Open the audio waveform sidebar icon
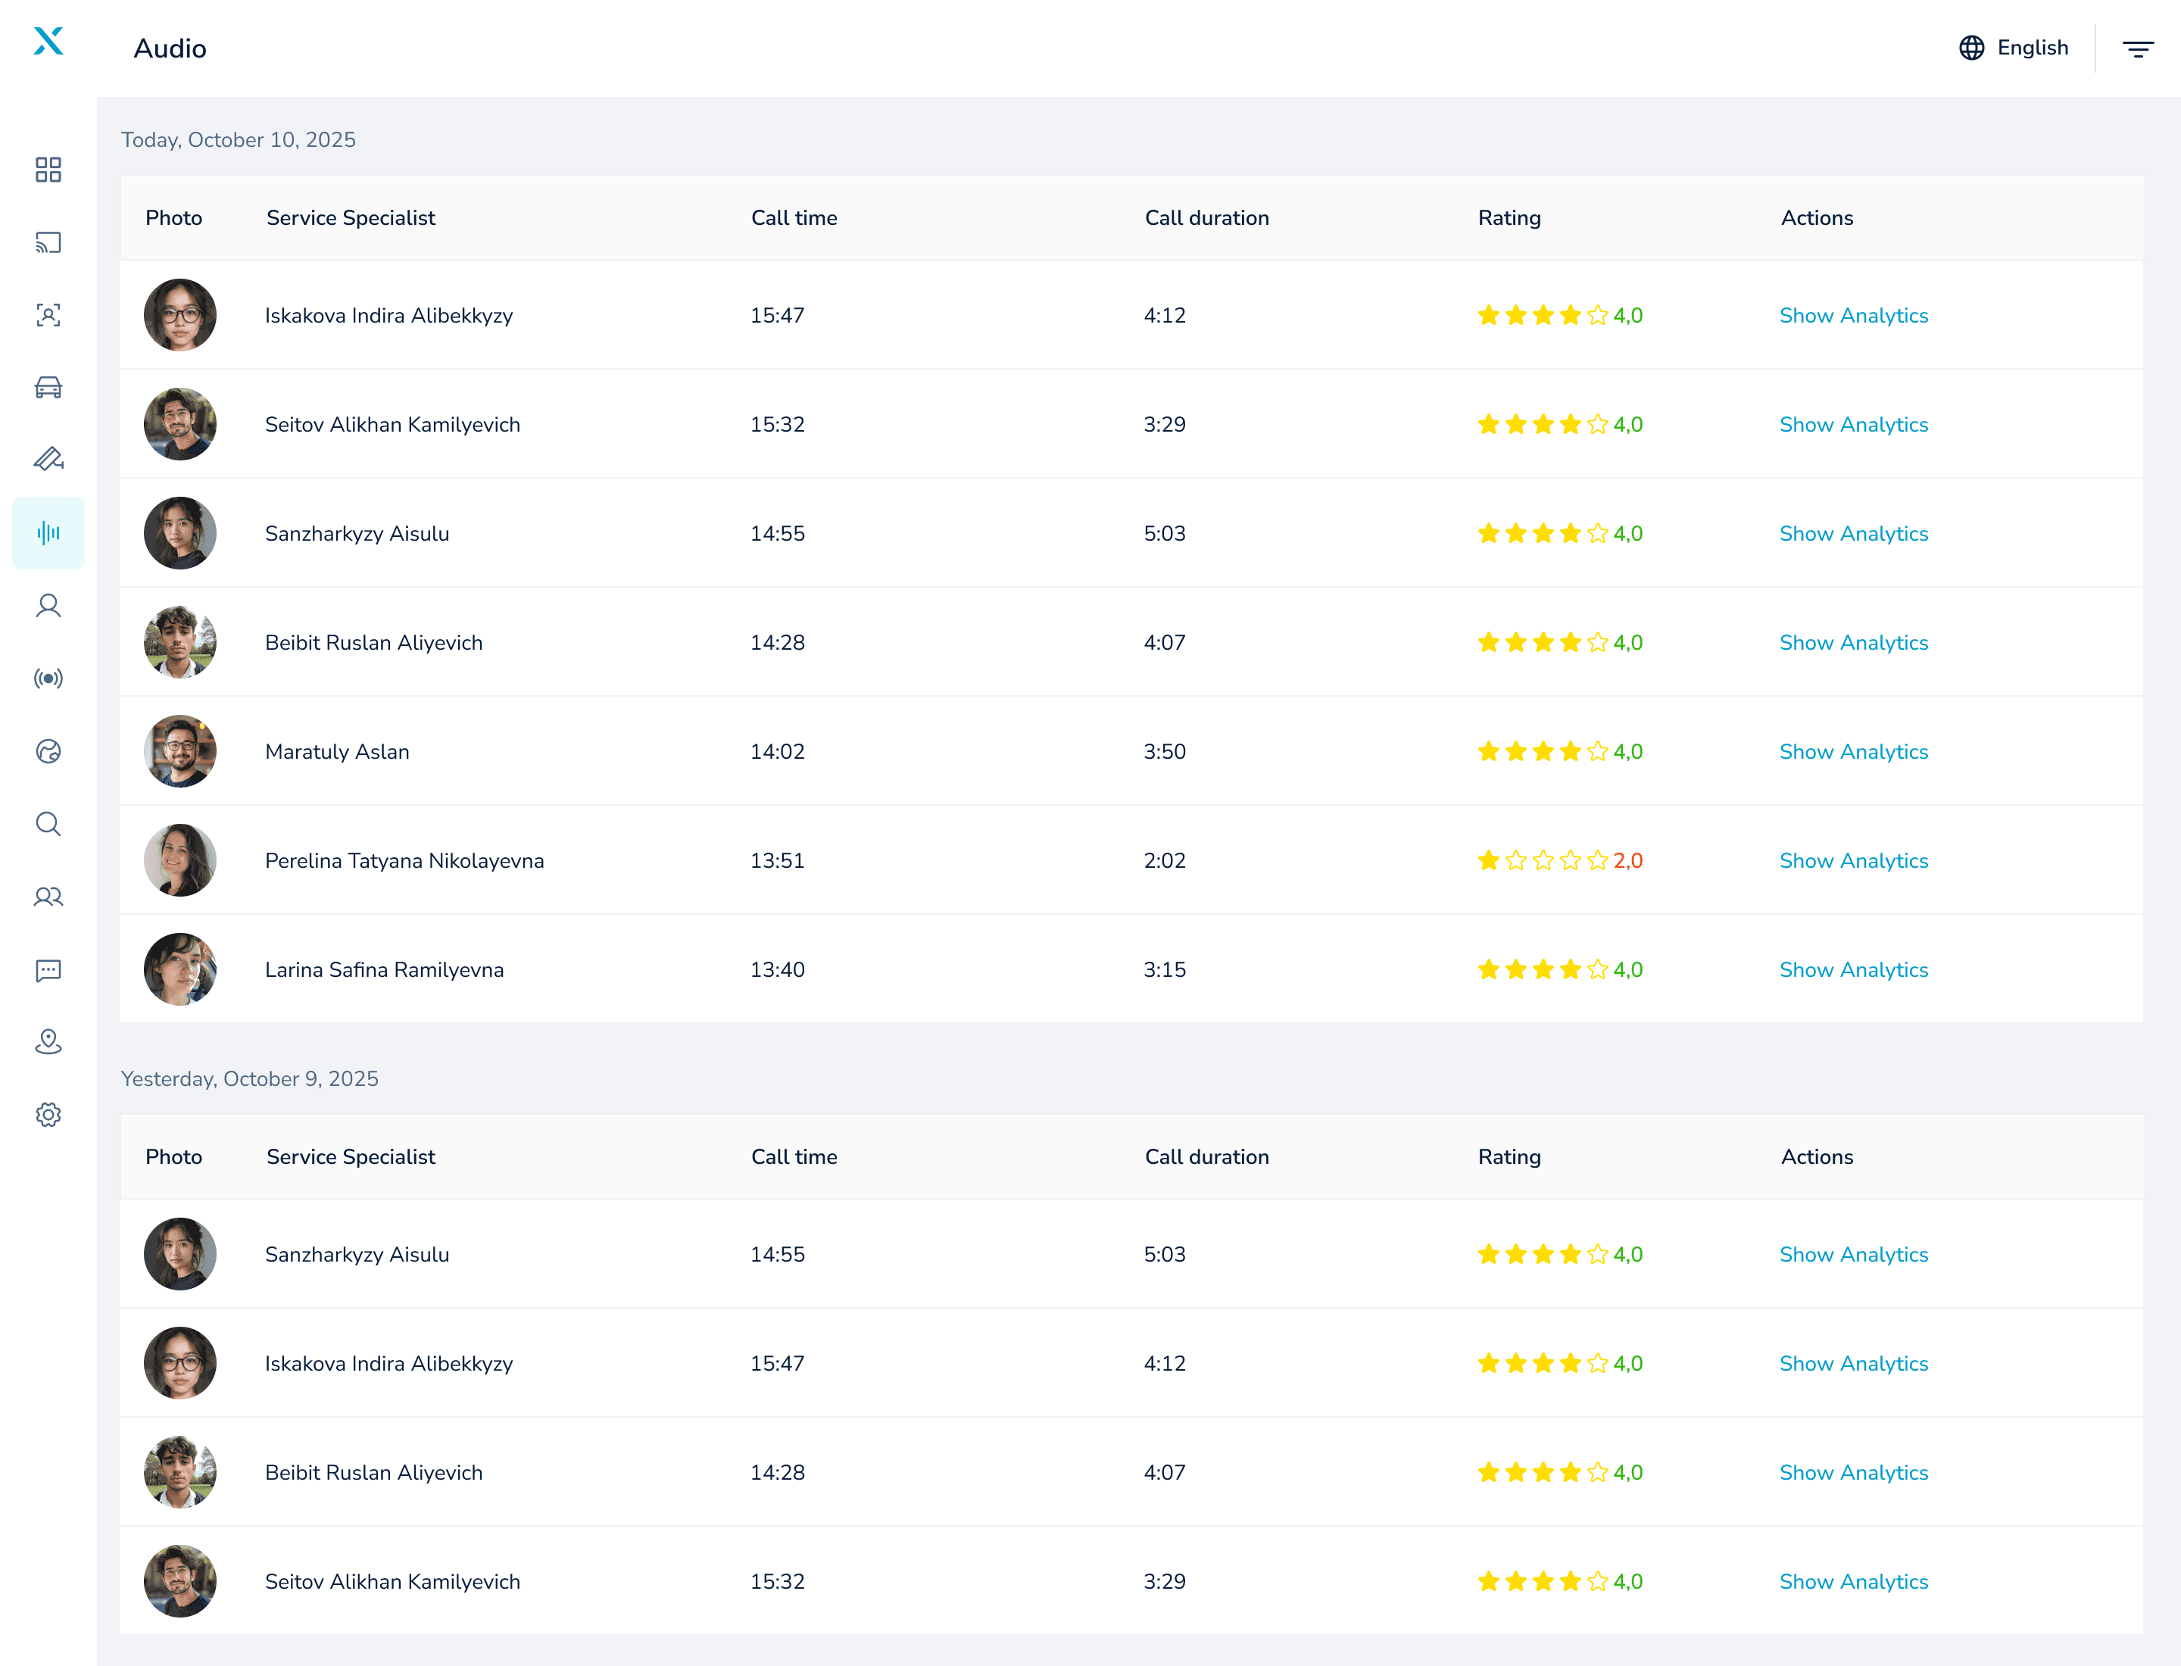The height and width of the screenshot is (1666, 2181). click(x=48, y=534)
